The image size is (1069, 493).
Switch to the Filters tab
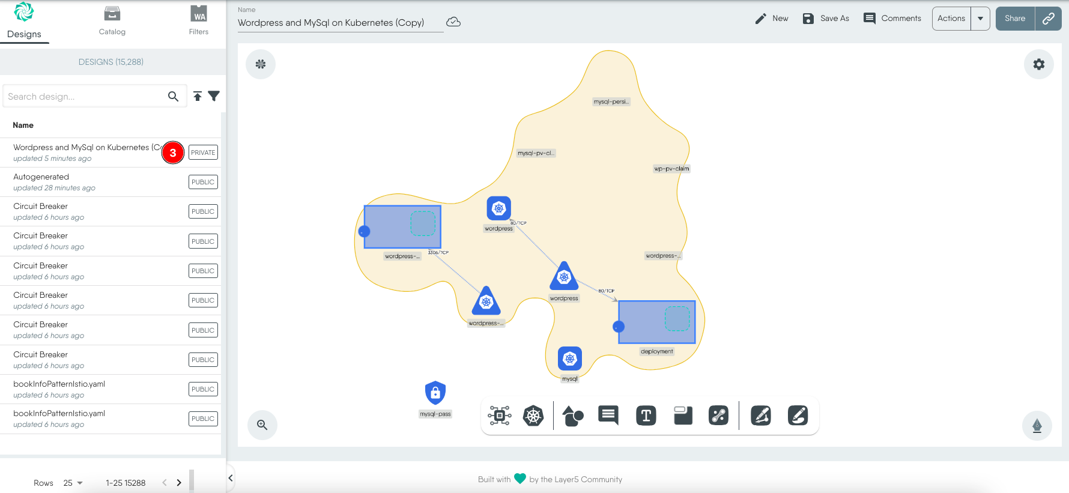click(x=199, y=21)
